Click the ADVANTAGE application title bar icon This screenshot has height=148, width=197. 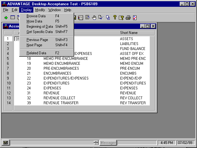point(4,4)
